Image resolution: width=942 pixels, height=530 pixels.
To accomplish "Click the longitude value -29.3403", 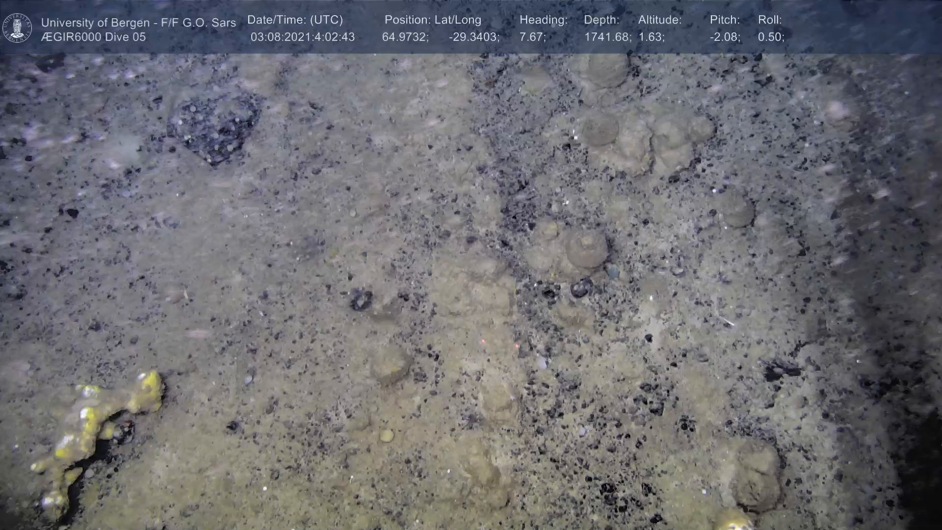I will (474, 37).
